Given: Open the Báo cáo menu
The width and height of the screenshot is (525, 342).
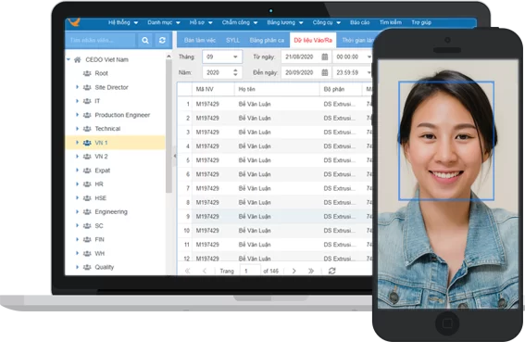Looking at the screenshot, I should pyautogui.click(x=359, y=22).
